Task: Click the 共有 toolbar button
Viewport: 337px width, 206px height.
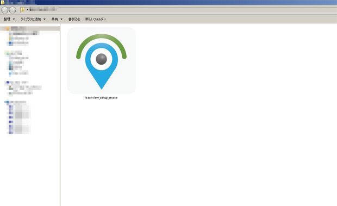Action: click(54, 19)
